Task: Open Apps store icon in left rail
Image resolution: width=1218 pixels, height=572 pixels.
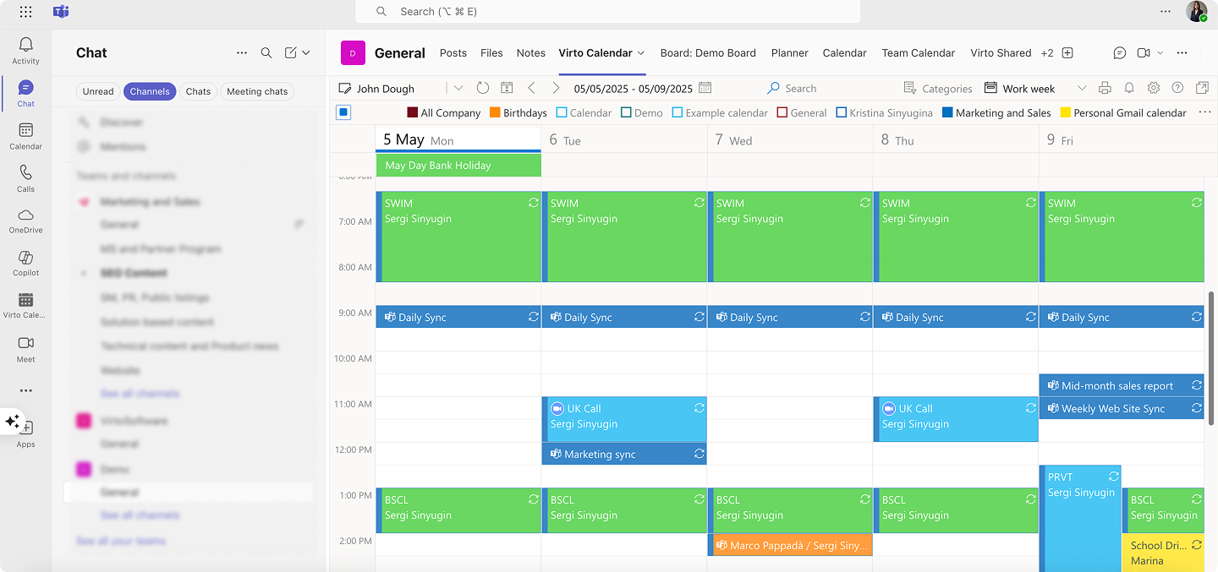Action: tap(25, 433)
